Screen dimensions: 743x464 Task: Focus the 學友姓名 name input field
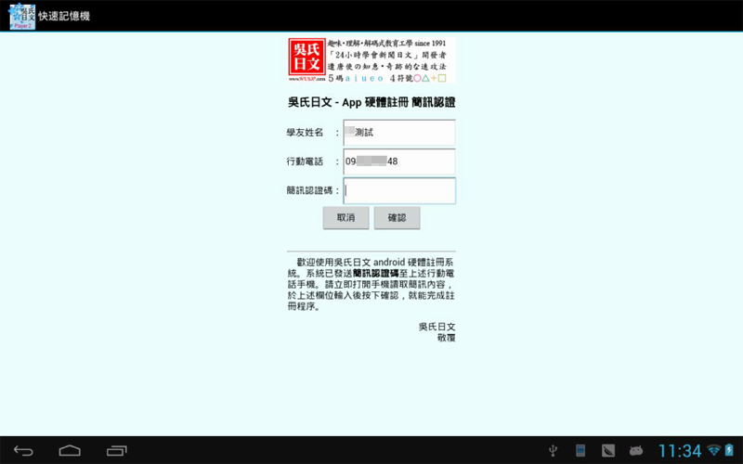399,133
